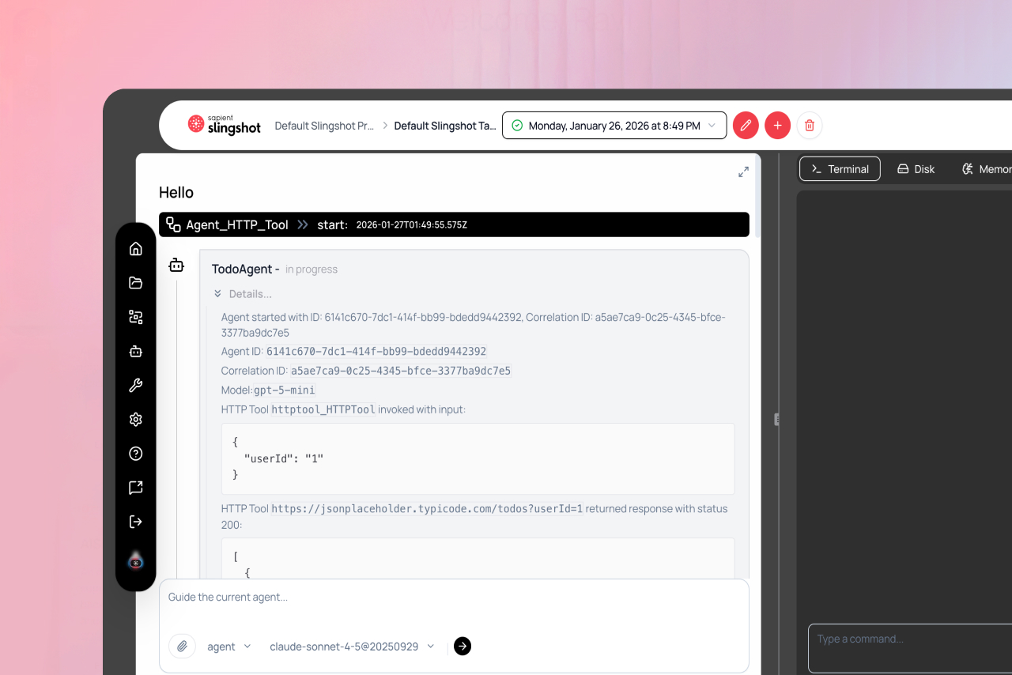Image resolution: width=1012 pixels, height=675 pixels.
Task: Click the logout icon in sidebar
Action: point(136,522)
